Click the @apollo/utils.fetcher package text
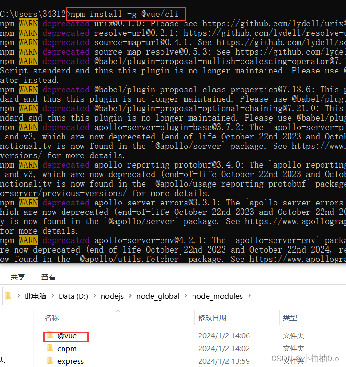The height and width of the screenshot is (367, 346). pos(129,259)
